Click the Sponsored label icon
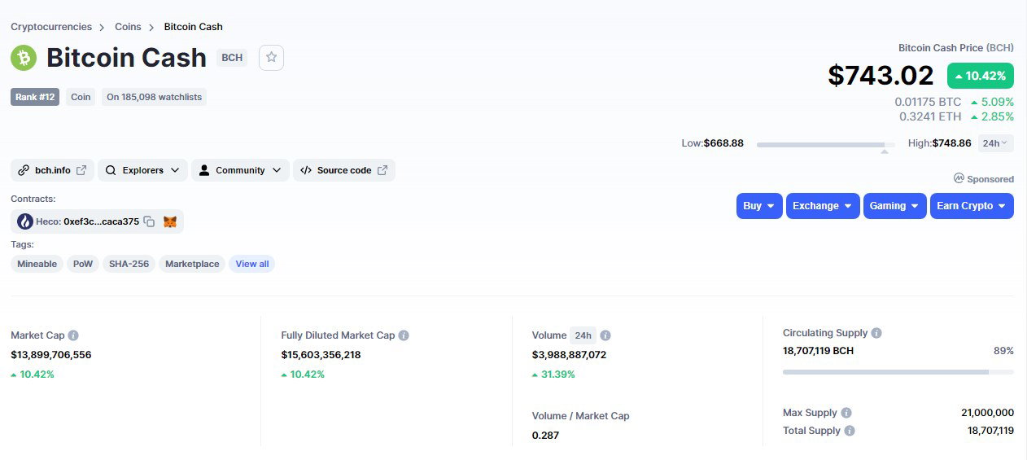 point(959,178)
